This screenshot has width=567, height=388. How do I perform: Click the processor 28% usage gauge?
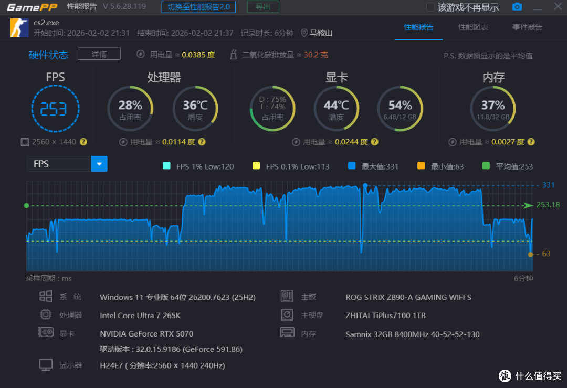(x=131, y=109)
